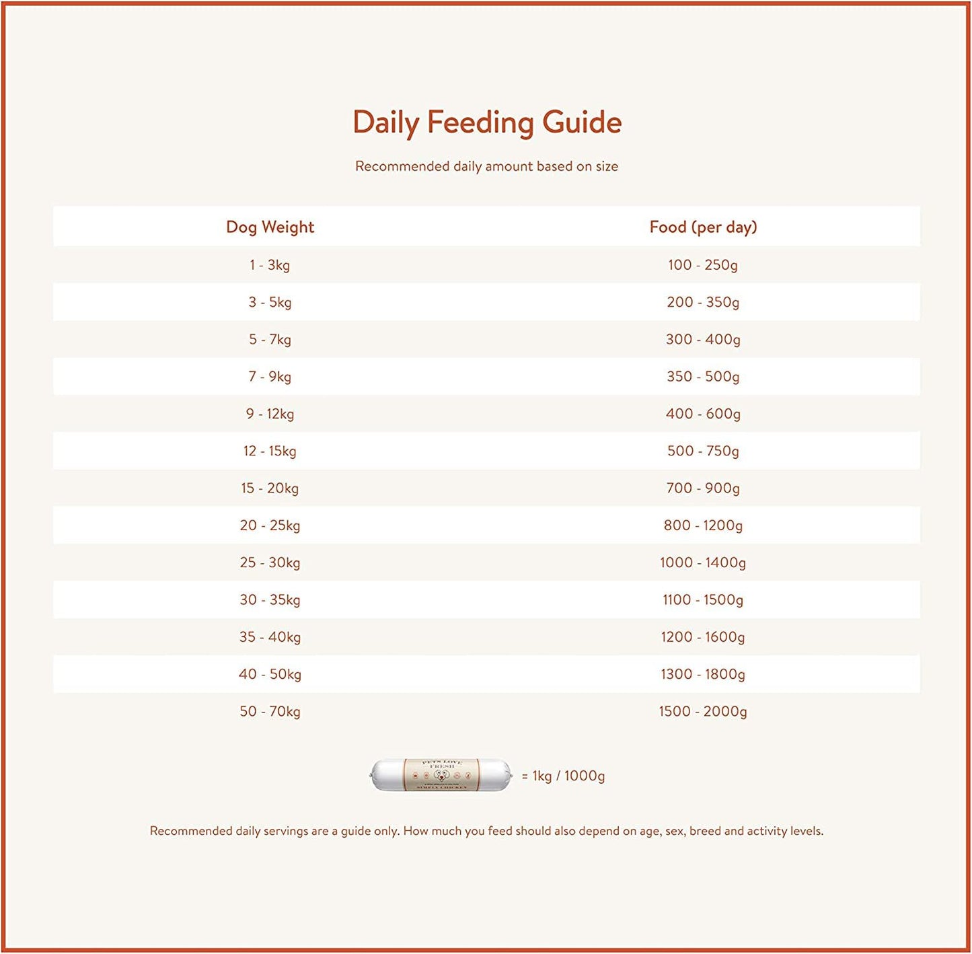Click the Dog Weight column header
Viewport: 972px width, 954px height.
270,227
